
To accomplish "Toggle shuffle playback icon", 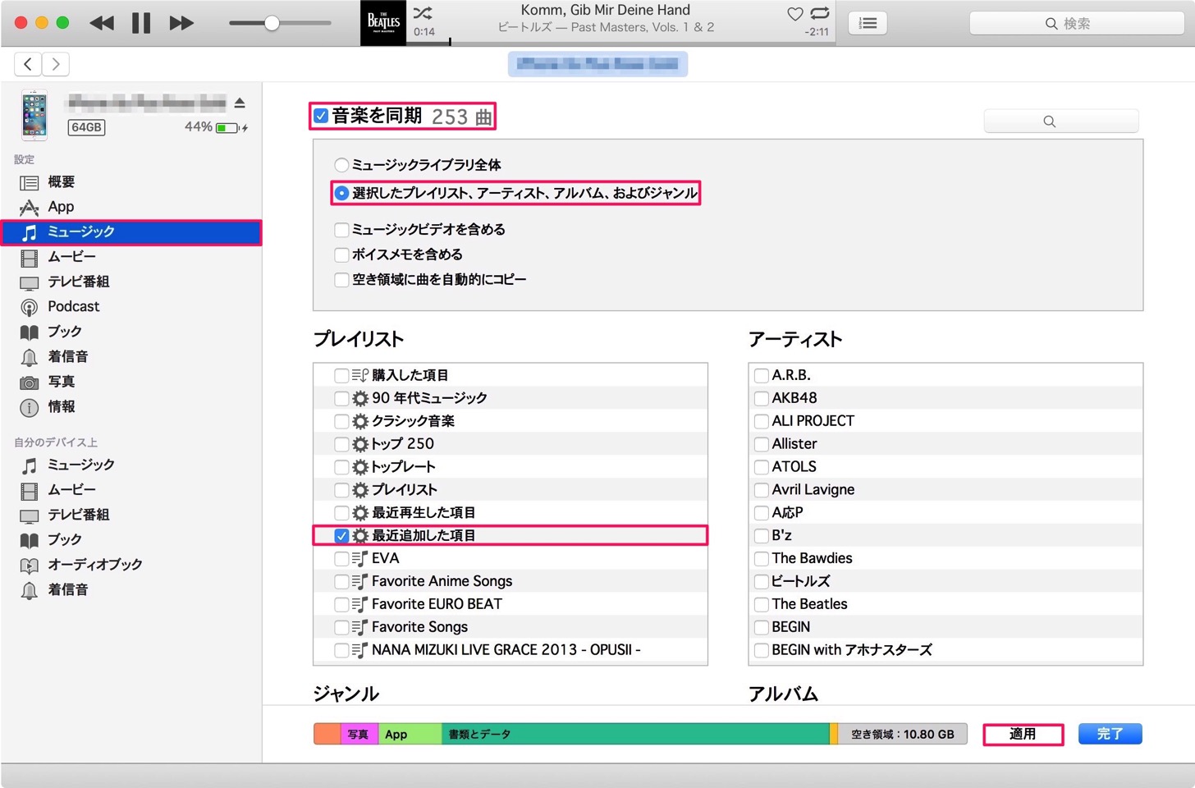I will click(x=423, y=13).
